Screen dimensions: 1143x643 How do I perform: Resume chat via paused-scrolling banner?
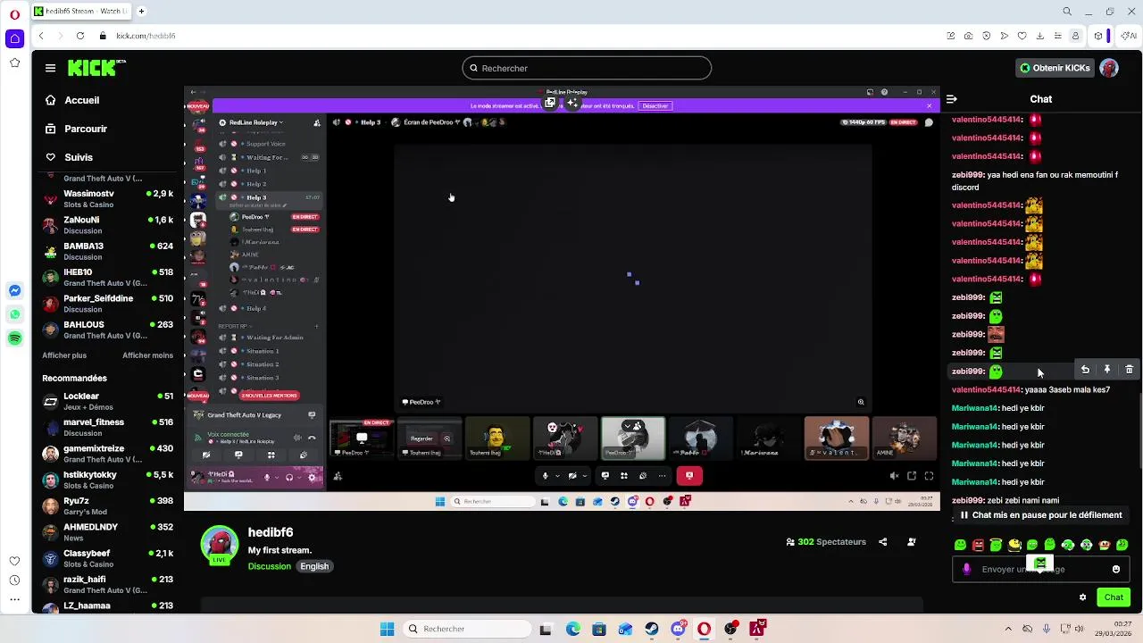(1040, 515)
